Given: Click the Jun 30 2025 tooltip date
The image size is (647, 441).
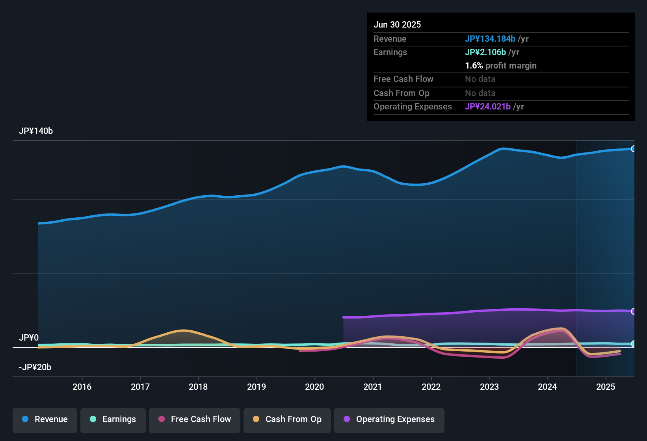Looking at the screenshot, I should point(397,24).
